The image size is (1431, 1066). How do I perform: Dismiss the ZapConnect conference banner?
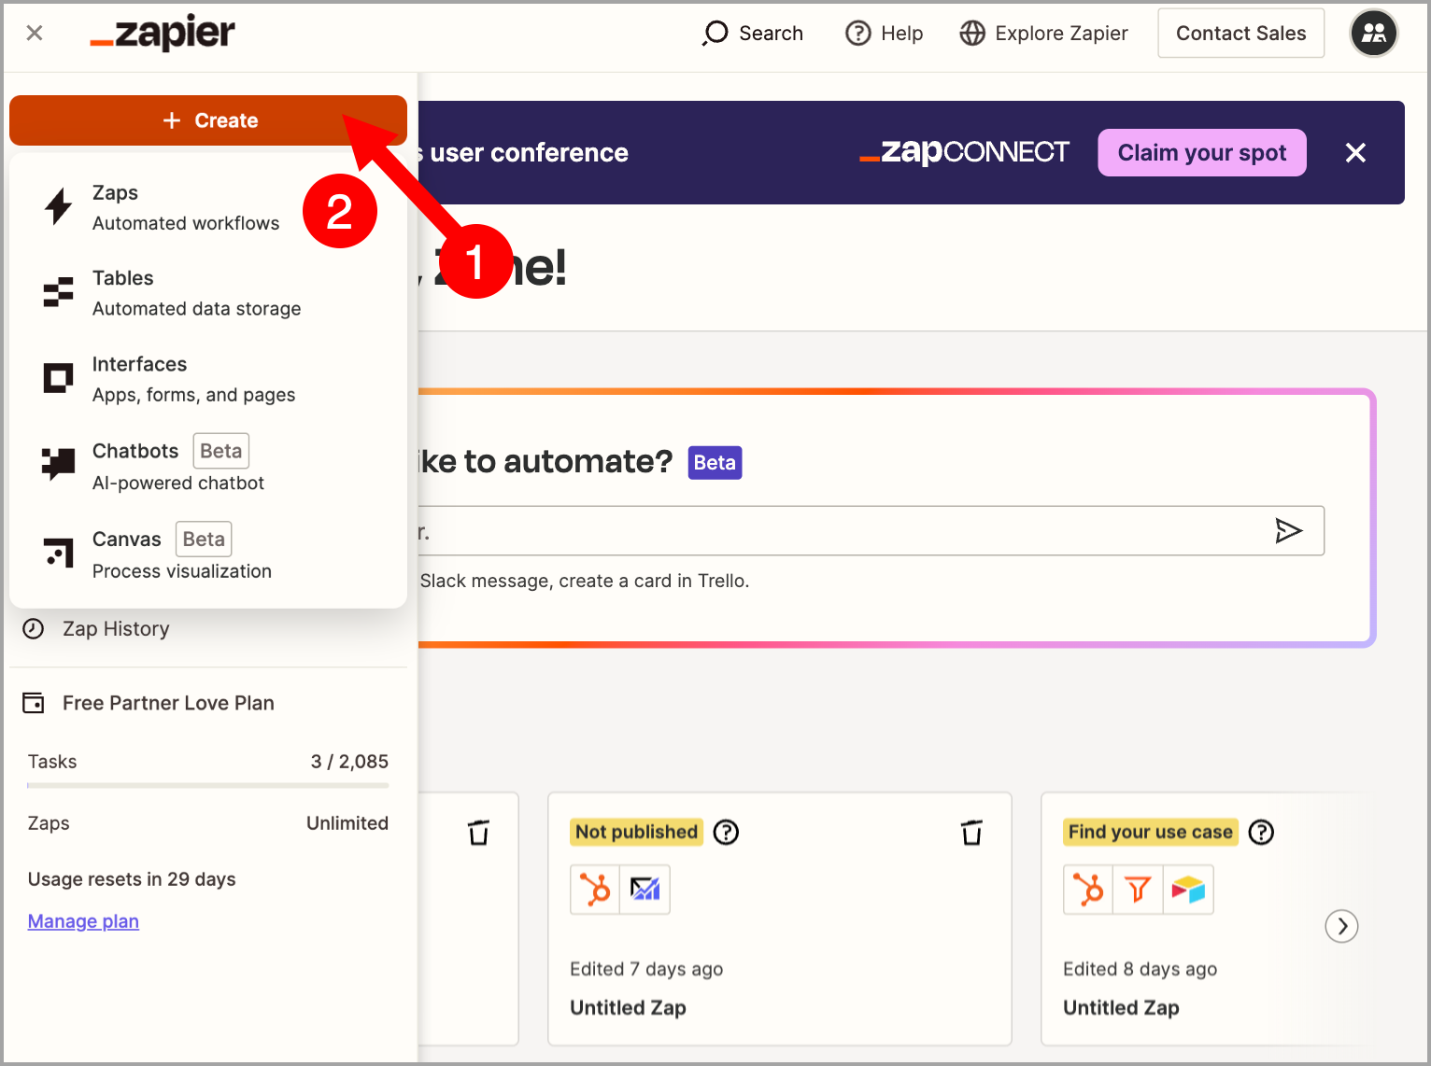1355,153
